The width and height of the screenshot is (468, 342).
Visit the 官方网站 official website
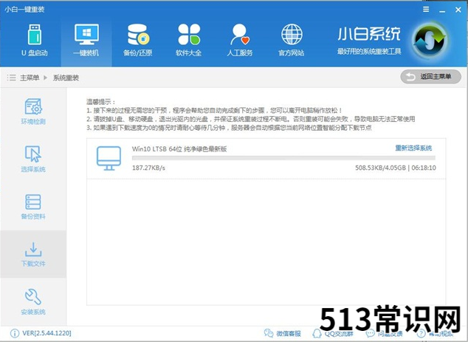click(292, 41)
